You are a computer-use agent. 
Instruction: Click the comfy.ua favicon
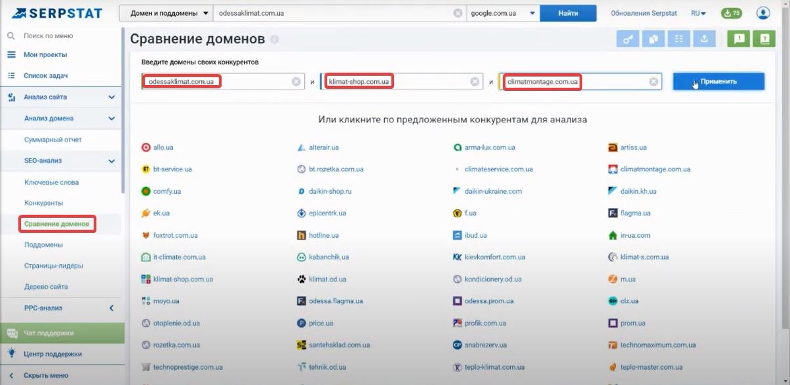point(146,192)
